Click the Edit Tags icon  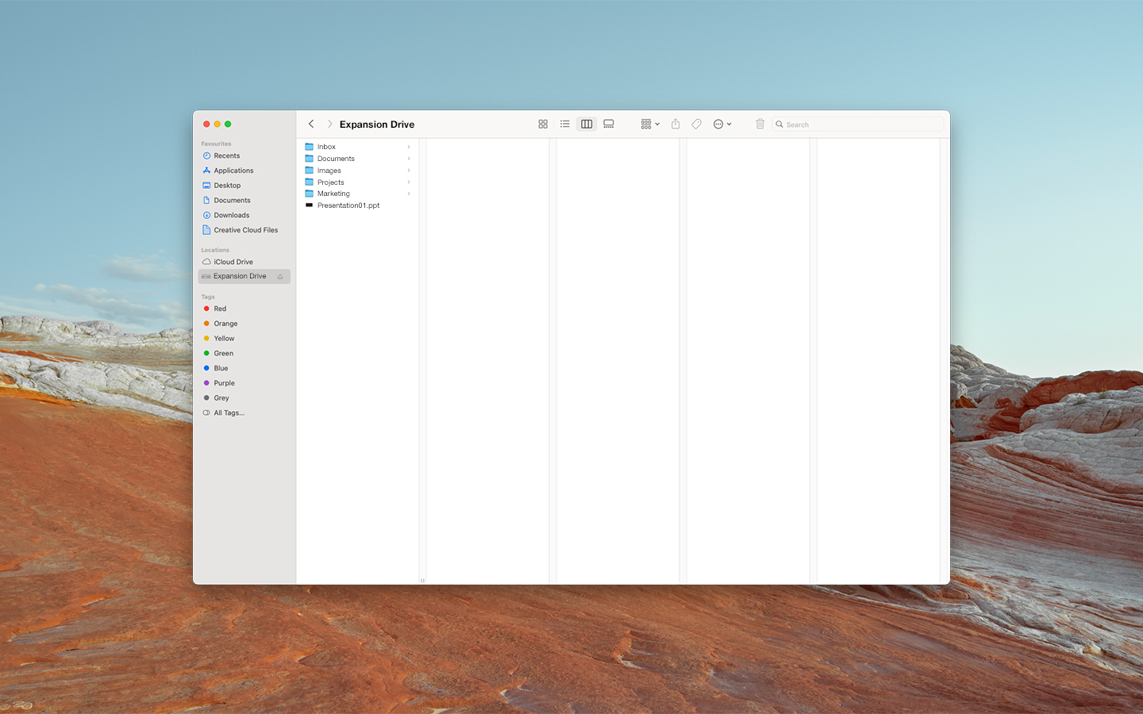coord(696,125)
